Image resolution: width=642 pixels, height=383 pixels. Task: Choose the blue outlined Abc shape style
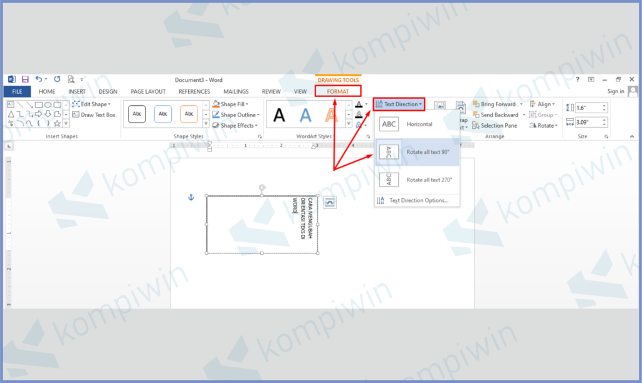click(x=163, y=114)
